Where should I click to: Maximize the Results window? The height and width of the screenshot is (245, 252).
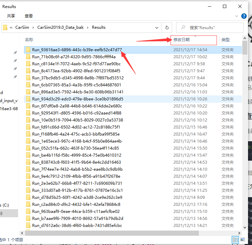[x=225, y=6]
